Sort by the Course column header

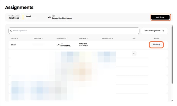tap(14, 38)
